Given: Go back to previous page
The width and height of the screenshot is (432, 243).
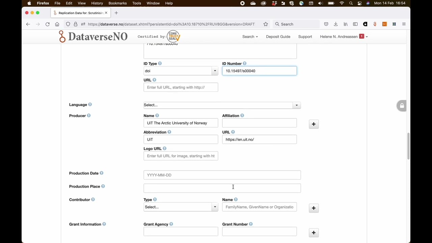Looking at the screenshot, I should tap(28, 24).
